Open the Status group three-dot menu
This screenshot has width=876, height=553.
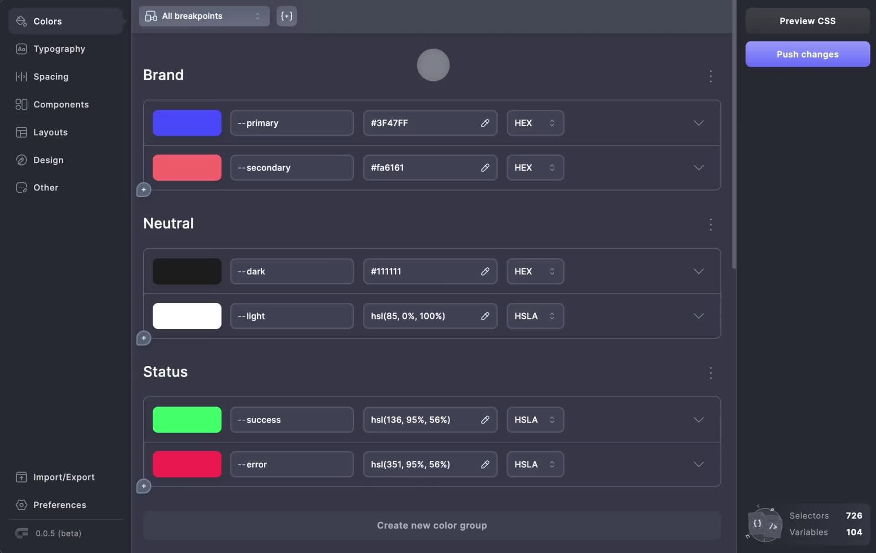tap(710, 373)
